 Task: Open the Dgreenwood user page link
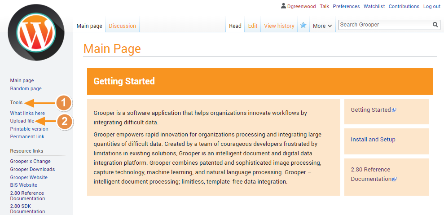pyautogui.click(x=301, y=6)
